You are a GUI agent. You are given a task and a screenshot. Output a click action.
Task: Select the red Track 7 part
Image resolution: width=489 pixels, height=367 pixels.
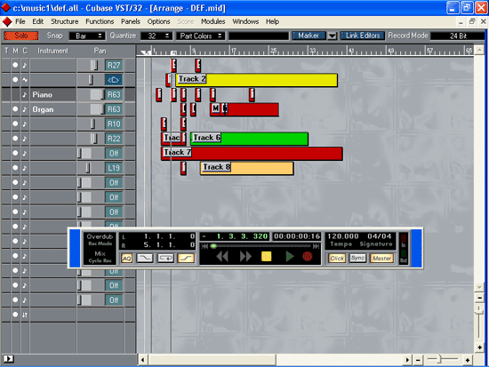[x=252, y=154]
